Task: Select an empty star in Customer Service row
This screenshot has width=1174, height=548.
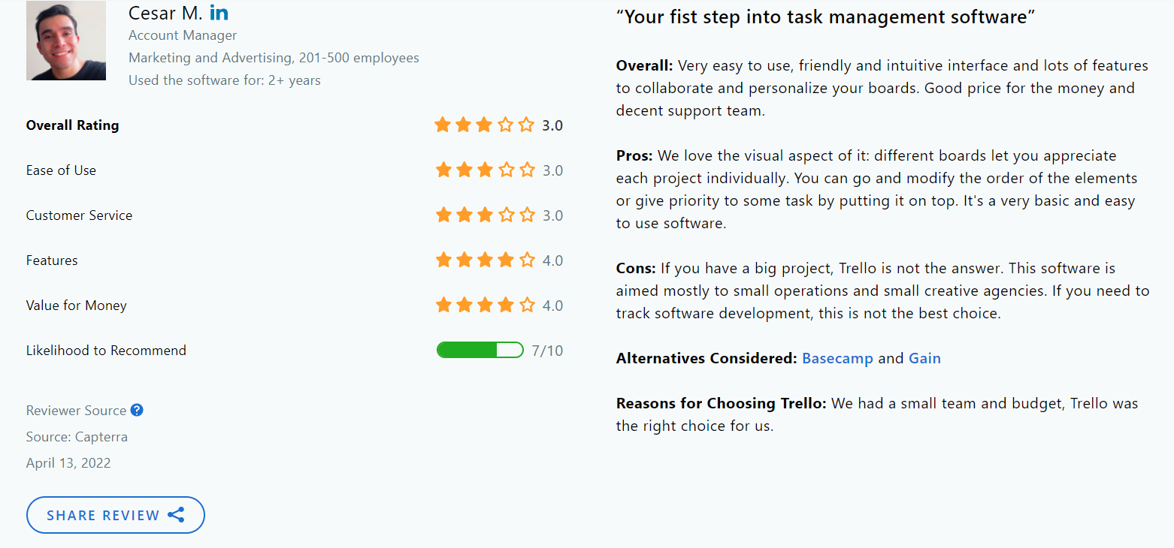Action: (507, 215)
